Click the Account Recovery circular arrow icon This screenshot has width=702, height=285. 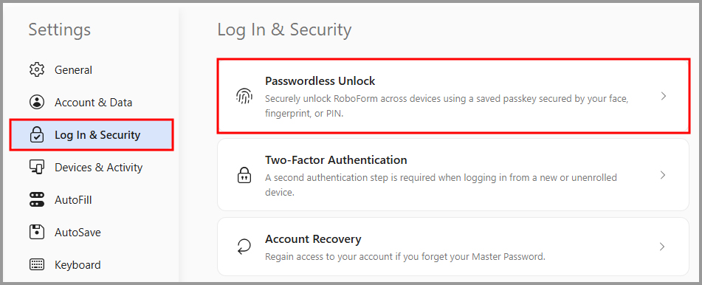point(244,247)
